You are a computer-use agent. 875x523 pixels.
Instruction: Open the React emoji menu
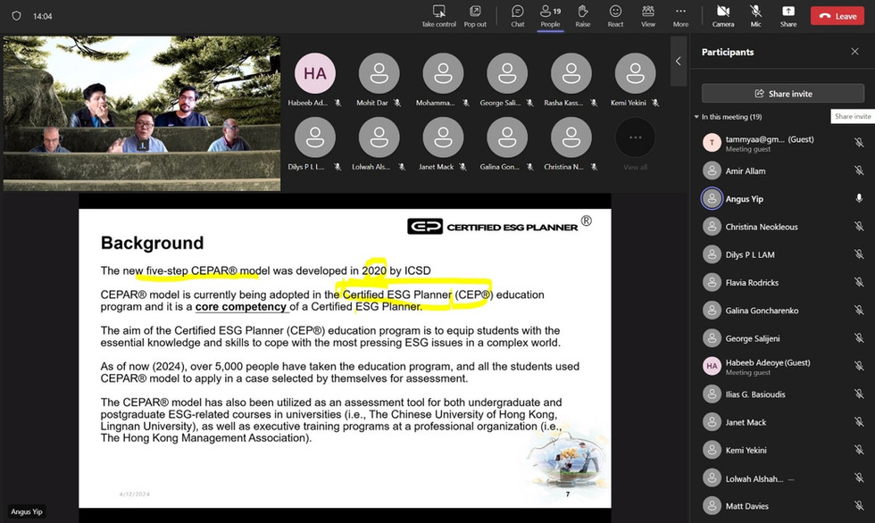click(x=615, y=15)
